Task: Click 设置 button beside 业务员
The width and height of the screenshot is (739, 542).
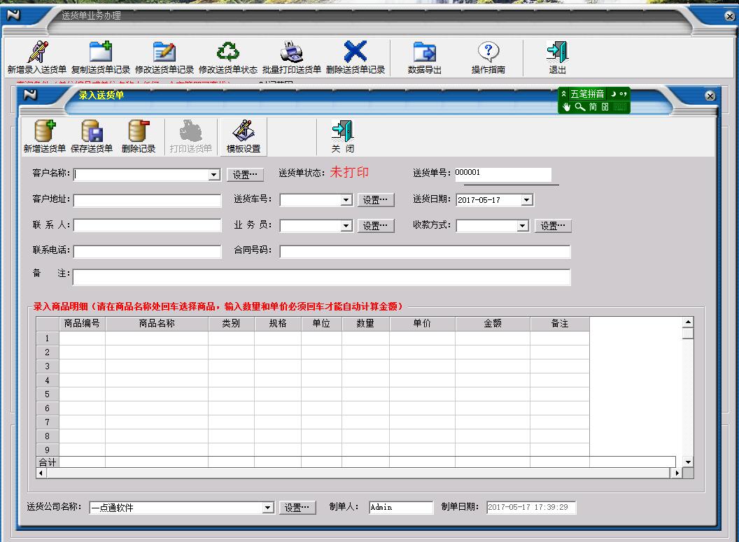Action: (376, 226)
